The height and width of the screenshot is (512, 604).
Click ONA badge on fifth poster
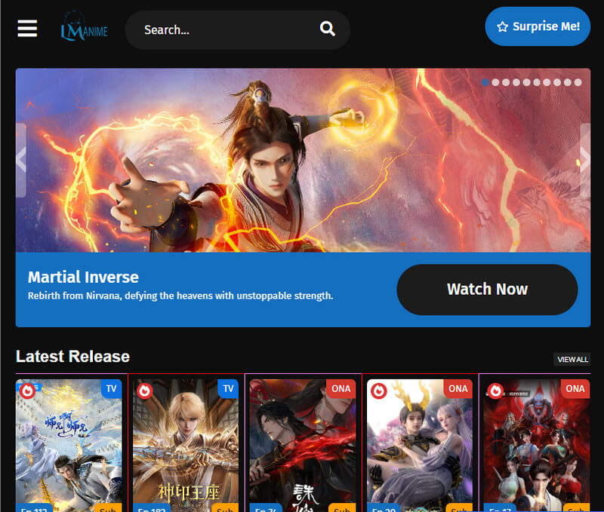pos(575,388)
